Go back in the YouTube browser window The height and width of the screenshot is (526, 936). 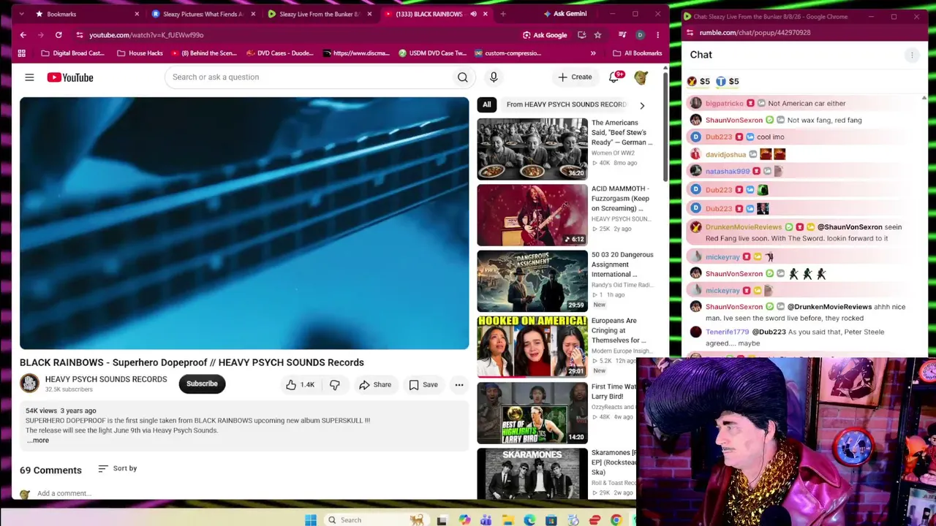(x=23, y=34)
